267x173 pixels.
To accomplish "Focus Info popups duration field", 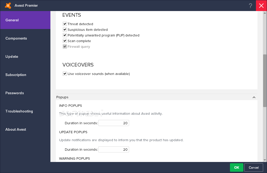I will click(x=114, y=123).
